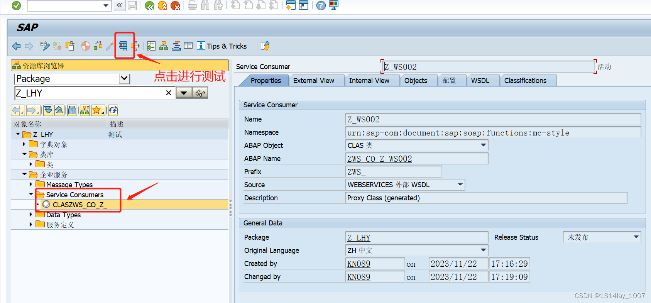Click the Create New Session window icon

tap(291, 5)
